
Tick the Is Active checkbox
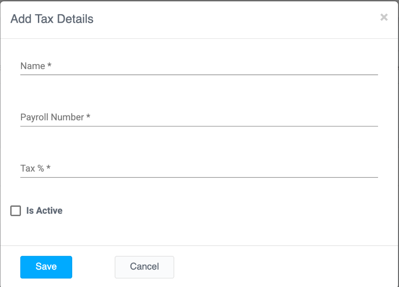(16, 211)
